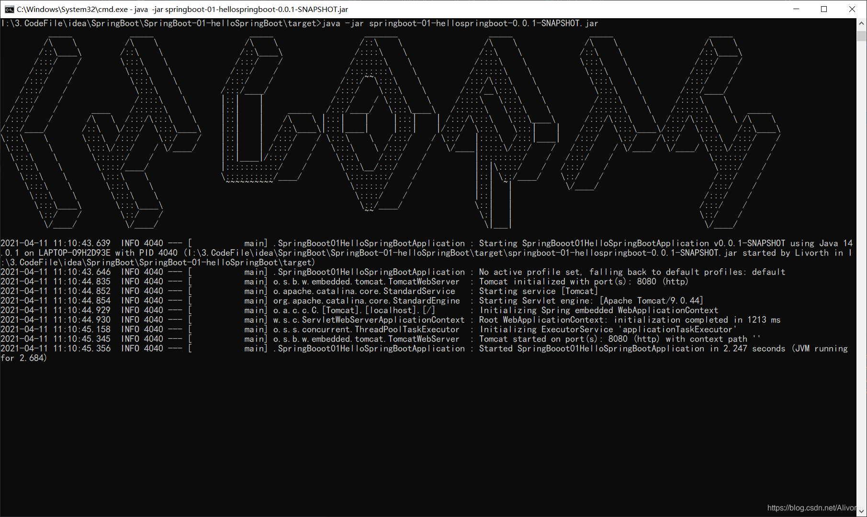Click 'Started SpringBooot01HelloSpringBootApplication in 2.247 seconds'
Viewport: 867px width, 517px height.
click(x=632, y=348)
